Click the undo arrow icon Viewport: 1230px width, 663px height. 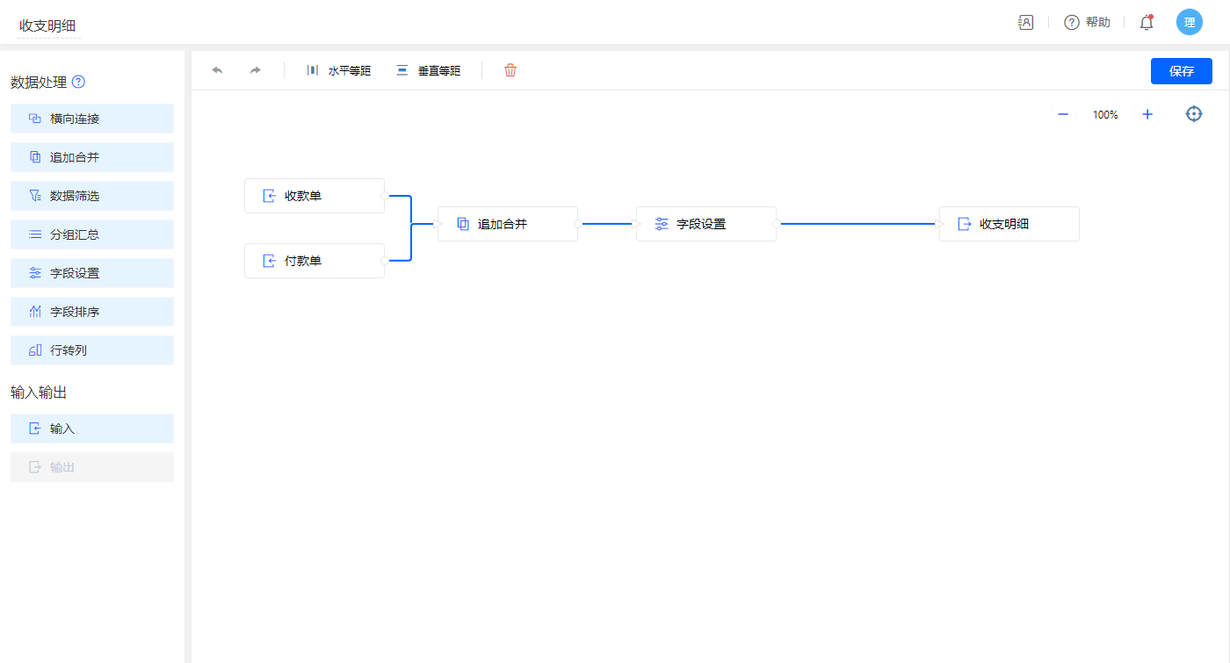pyautogui.click(x=217, y=70)
